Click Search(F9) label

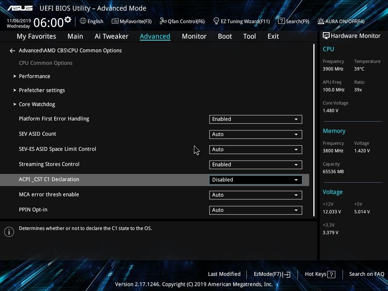tap(297, 21)
